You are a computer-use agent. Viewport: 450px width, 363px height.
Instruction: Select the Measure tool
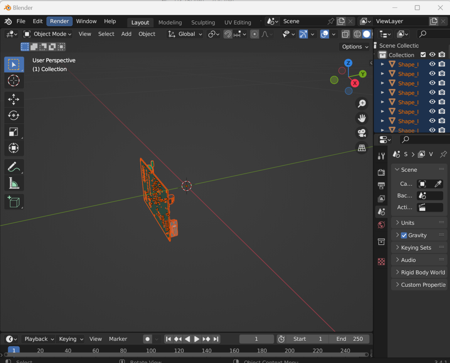pos(14,183)
